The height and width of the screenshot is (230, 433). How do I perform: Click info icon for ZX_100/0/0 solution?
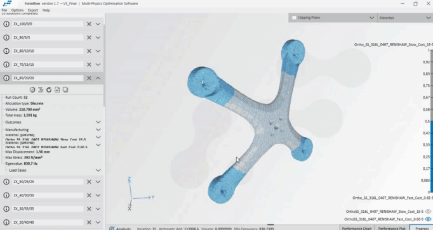click(6, 24)
